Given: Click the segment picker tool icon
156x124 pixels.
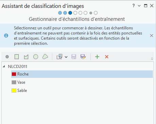Looking at the screenshot, I should point(59,57).
